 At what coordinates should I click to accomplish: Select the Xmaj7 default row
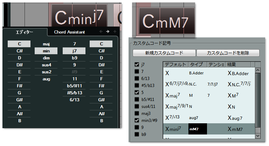tap(175, 95)
